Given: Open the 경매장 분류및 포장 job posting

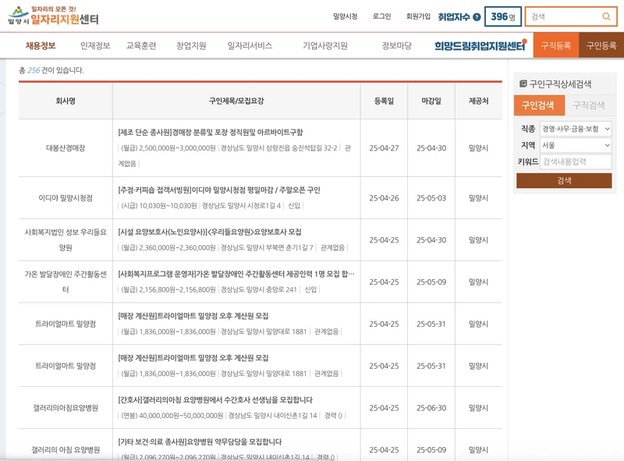Looking at the screenshot, I should point(211,132).
